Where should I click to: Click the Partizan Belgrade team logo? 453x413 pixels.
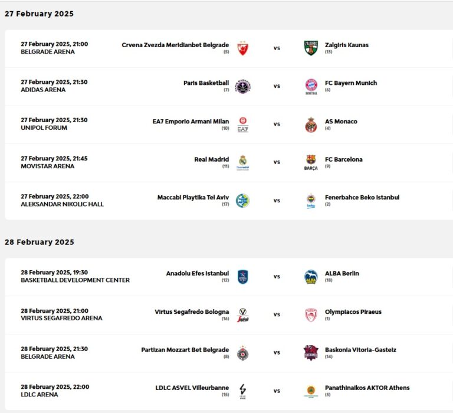(242, 353)
